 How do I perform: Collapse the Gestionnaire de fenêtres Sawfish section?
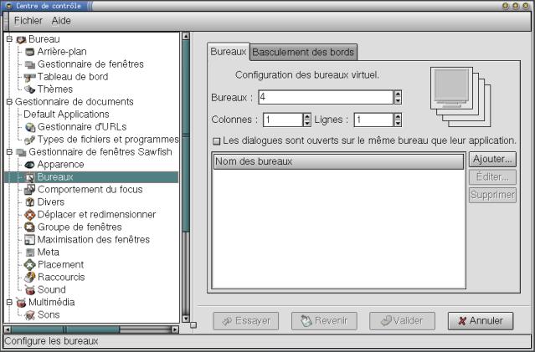(9, 152)
